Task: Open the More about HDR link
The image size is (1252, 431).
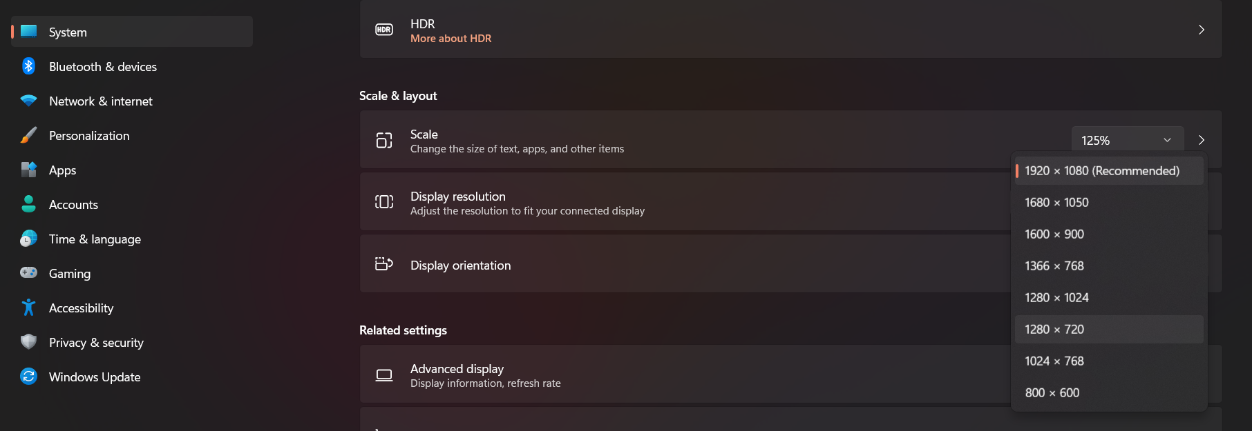Action: click(450, 39)
